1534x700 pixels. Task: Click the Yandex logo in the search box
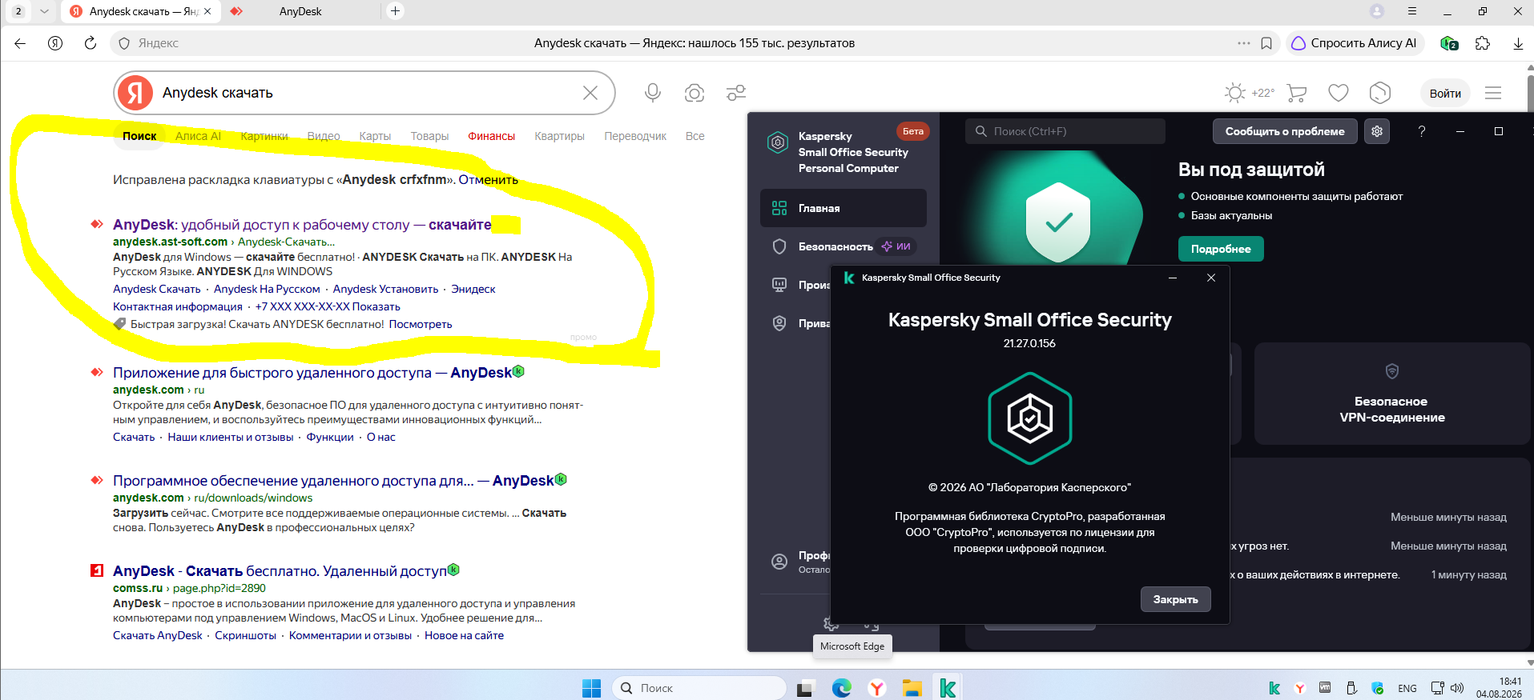(x=135, y=93)
